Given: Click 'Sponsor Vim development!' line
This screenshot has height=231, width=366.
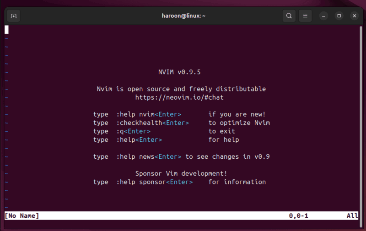Looking at the screenshot, I should click(181, 174).
